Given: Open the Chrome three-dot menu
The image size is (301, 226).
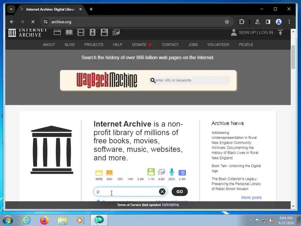Looking at the screenshot, I should coord(289,22).
